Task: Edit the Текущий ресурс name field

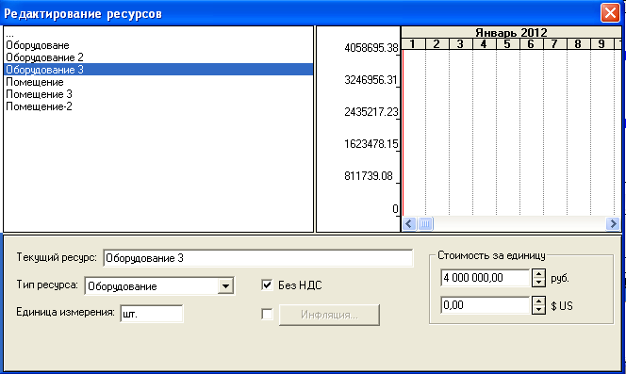Action: pos(258,258)
